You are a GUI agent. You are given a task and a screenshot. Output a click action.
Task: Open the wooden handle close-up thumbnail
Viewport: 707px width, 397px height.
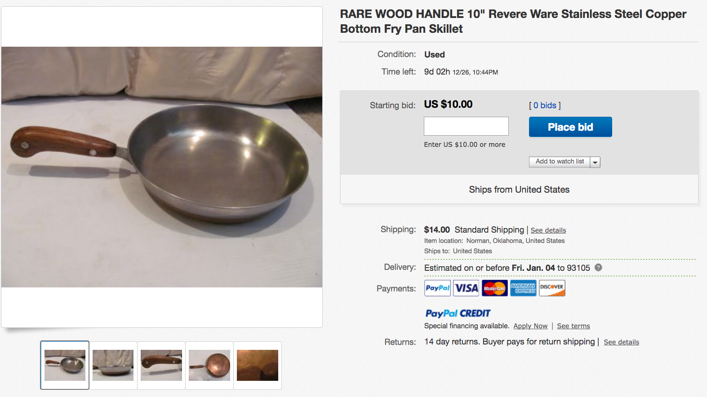coord(161,365)
